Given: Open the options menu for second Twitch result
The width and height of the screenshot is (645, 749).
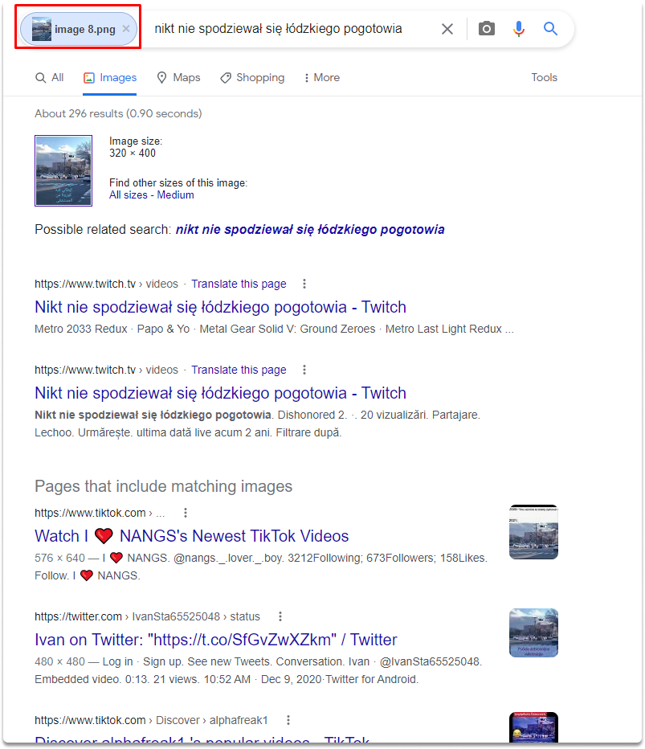Looking at the screenshot, I should (x=304, y=370).
